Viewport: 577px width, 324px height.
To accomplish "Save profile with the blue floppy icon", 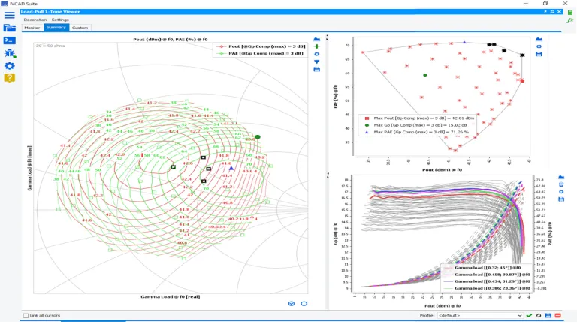I will coord(548,315).
